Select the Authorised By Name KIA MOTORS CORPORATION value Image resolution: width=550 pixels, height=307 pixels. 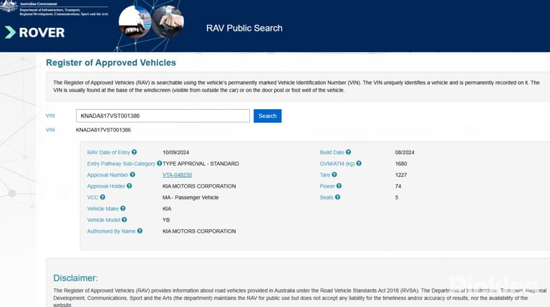coord(199,231)
